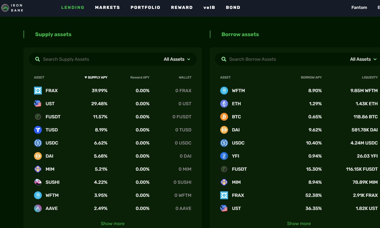Image resolution: width=380 pixels, height=228 pixels.
Task: Click the AAVE supply APY 2.49%
Action: (x=101, y=208)
